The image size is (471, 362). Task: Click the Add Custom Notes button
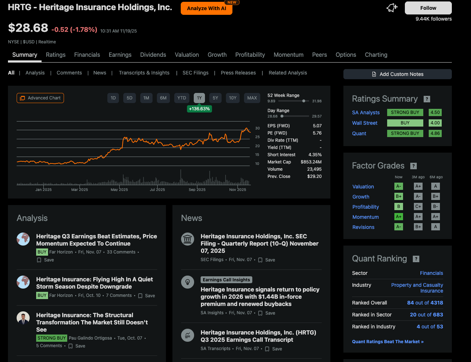pos(398,74)
